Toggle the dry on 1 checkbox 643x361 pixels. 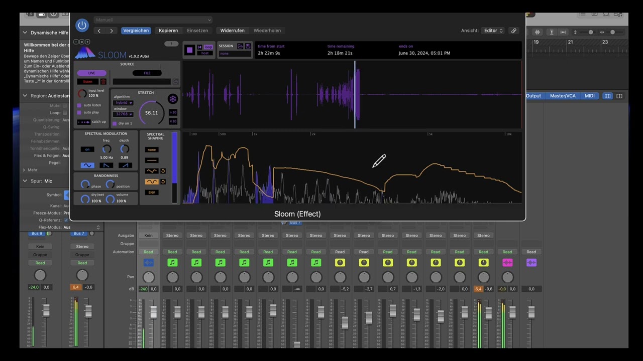tap(115, 123)
